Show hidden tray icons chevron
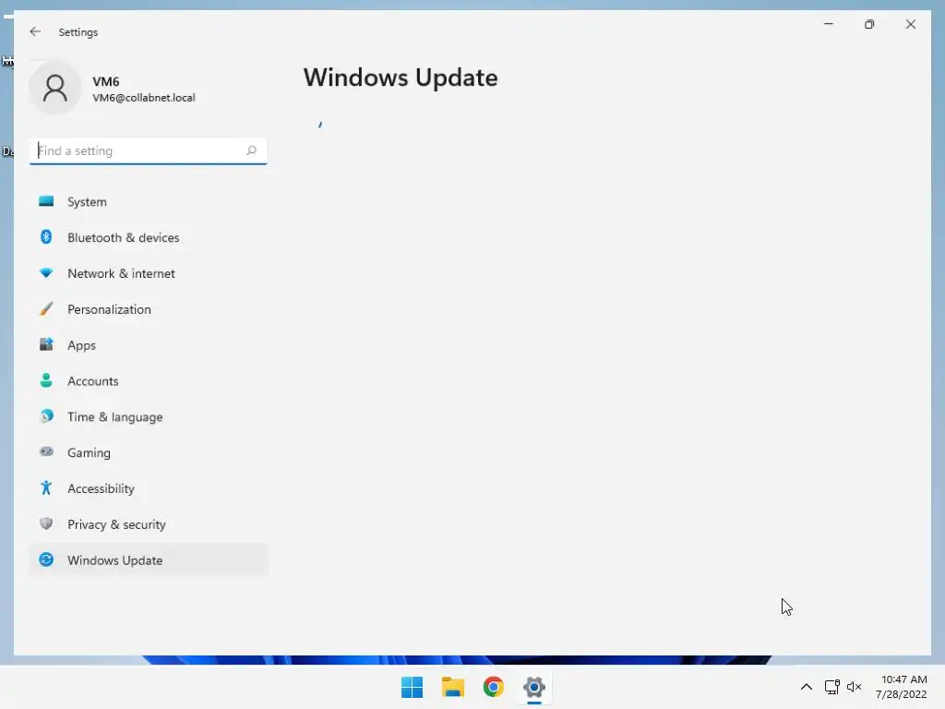 807,687
